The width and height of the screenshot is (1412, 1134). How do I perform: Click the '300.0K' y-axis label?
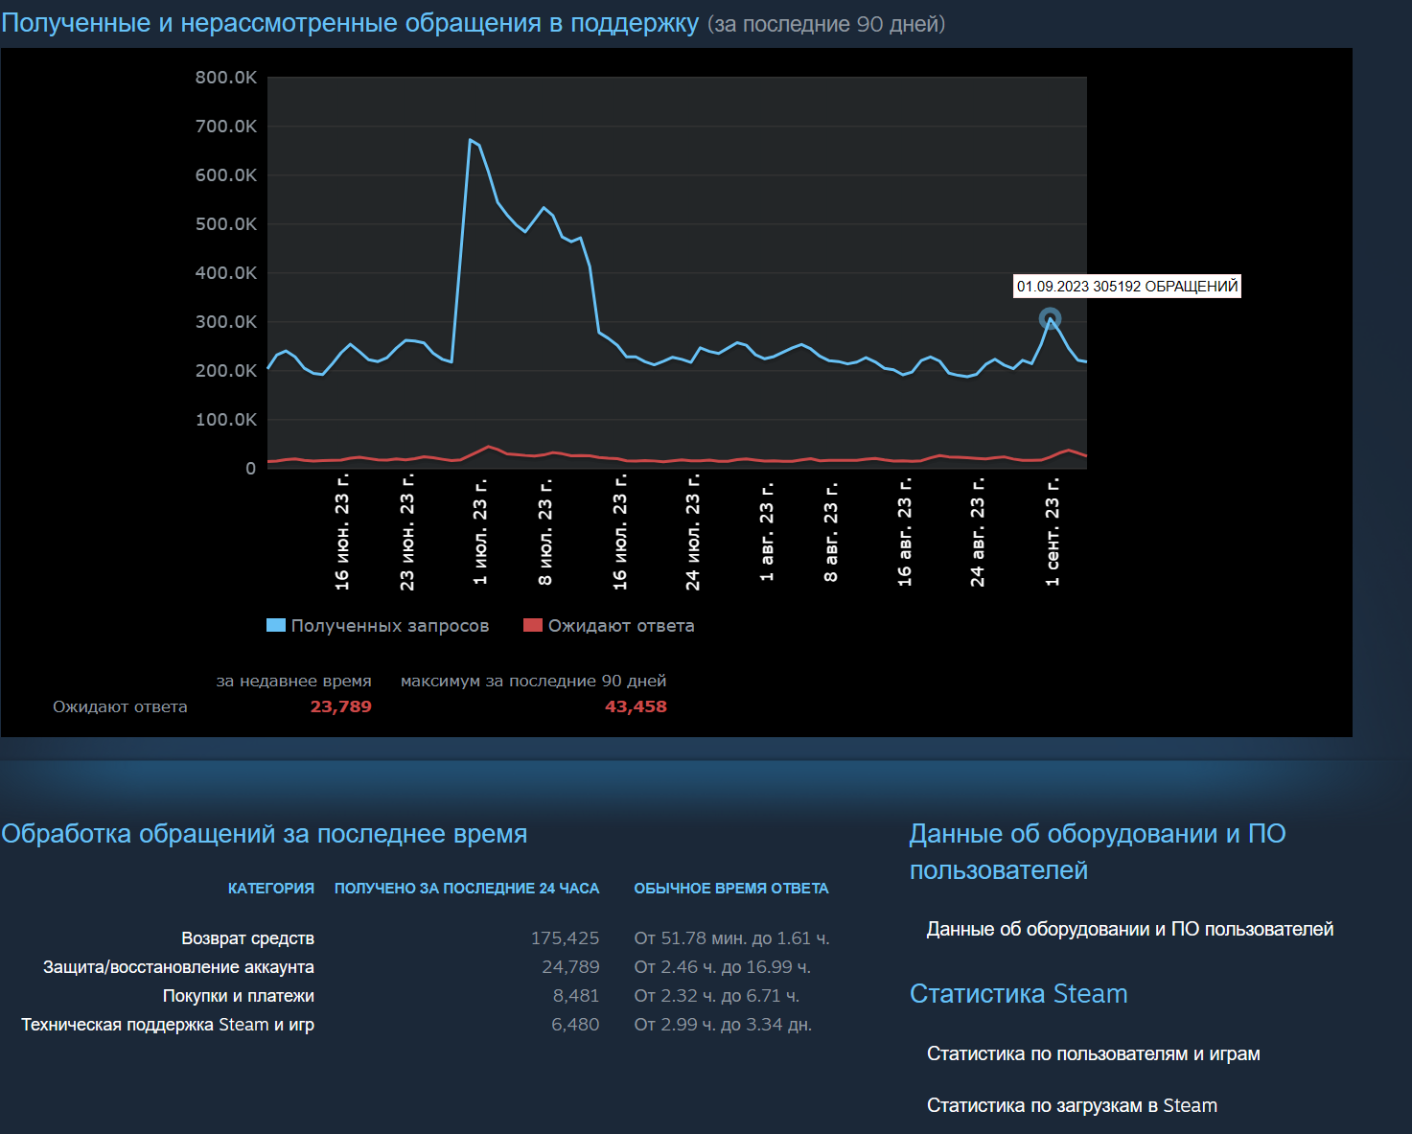[x=226, y=321]
